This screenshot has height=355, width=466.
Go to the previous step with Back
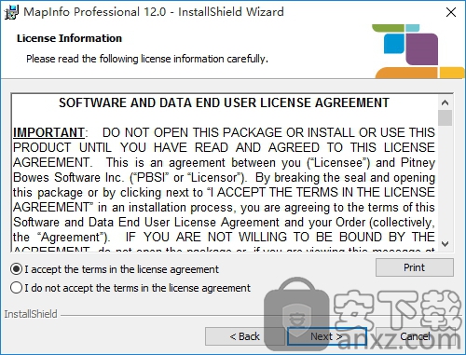244,336
